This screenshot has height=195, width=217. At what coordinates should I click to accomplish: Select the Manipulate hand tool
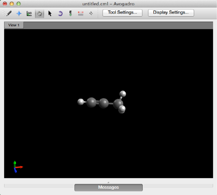39,13
